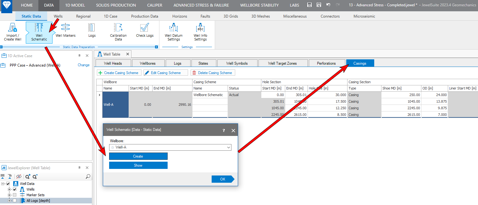Switch to the Perforations tab

(326, 63)
